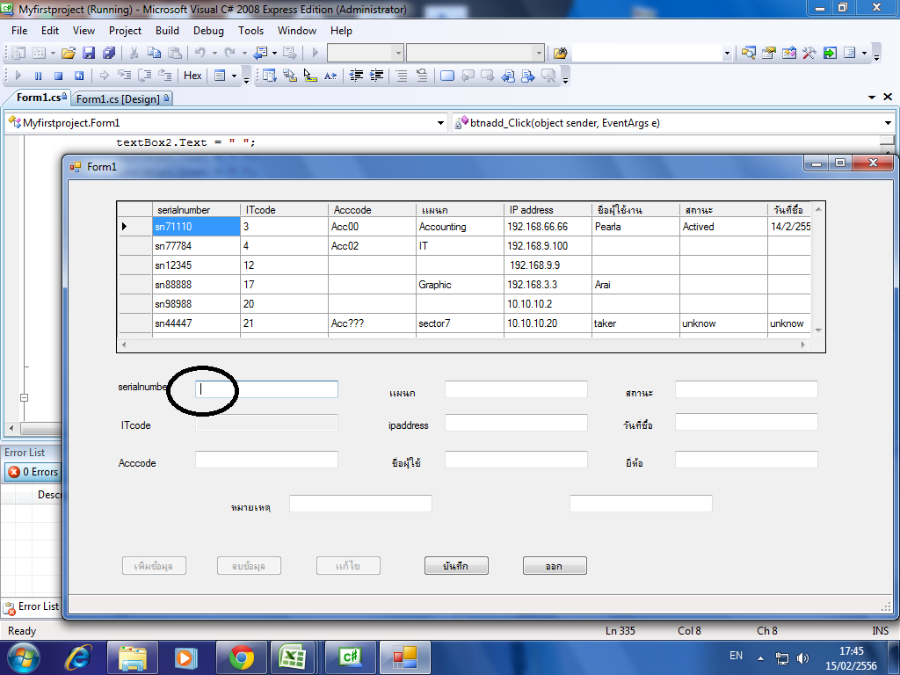This screenshot has height=675, width=900.
Task: Click the Complete Word icon
Action: [x=330, y=76]
